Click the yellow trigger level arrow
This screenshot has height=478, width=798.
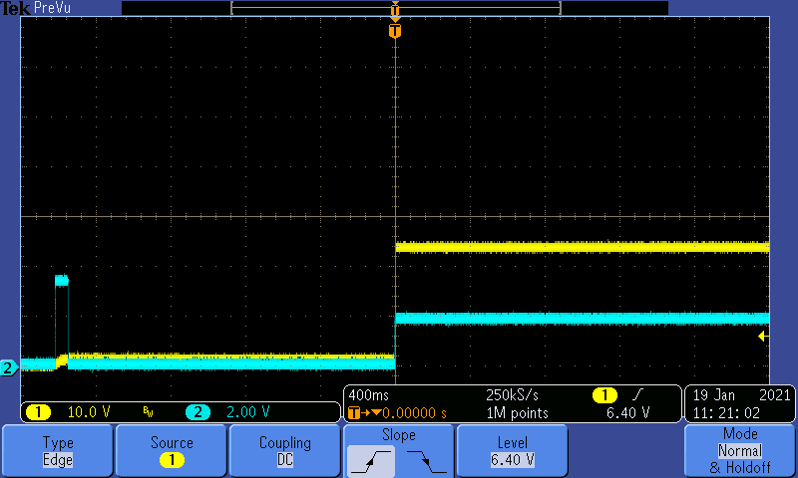763,336
